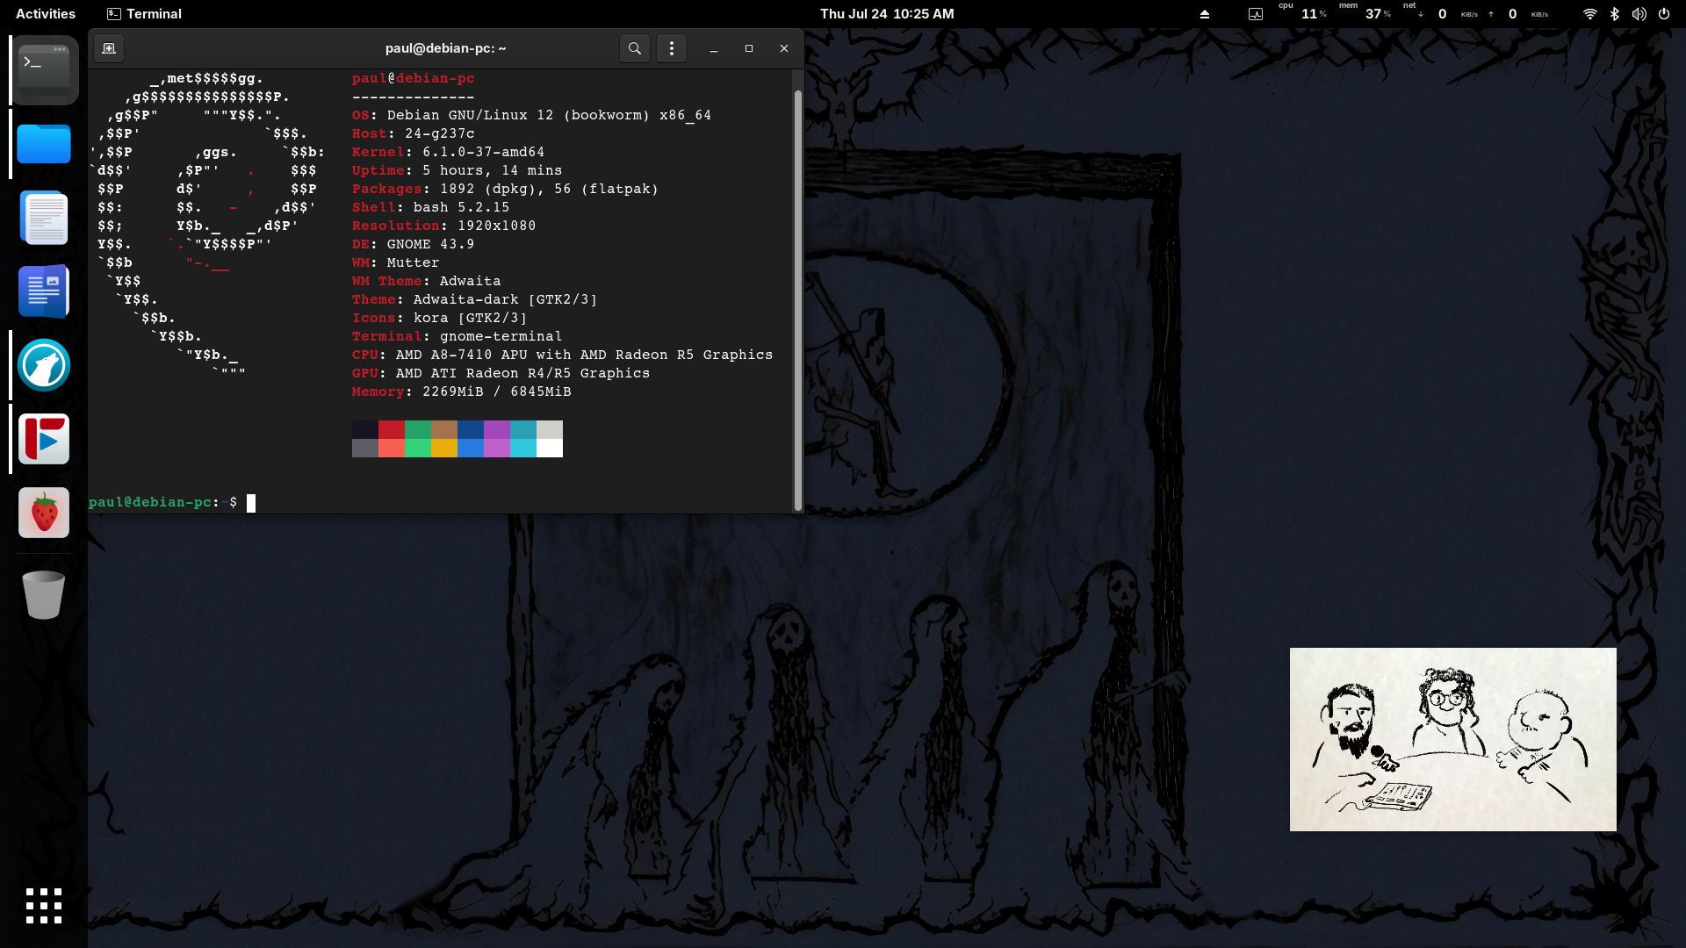1686x948 pixels.
Task: Open the system monitor graph icon
Action: [x=1256, y=14]
